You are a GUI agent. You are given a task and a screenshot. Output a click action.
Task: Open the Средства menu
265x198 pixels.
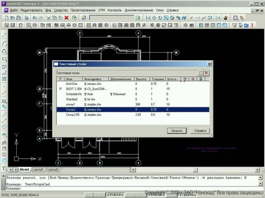[61, 10]
